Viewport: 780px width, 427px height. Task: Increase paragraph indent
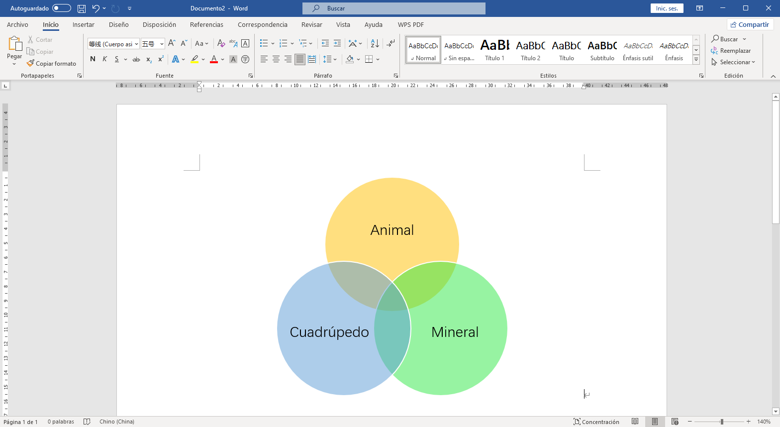337,43
